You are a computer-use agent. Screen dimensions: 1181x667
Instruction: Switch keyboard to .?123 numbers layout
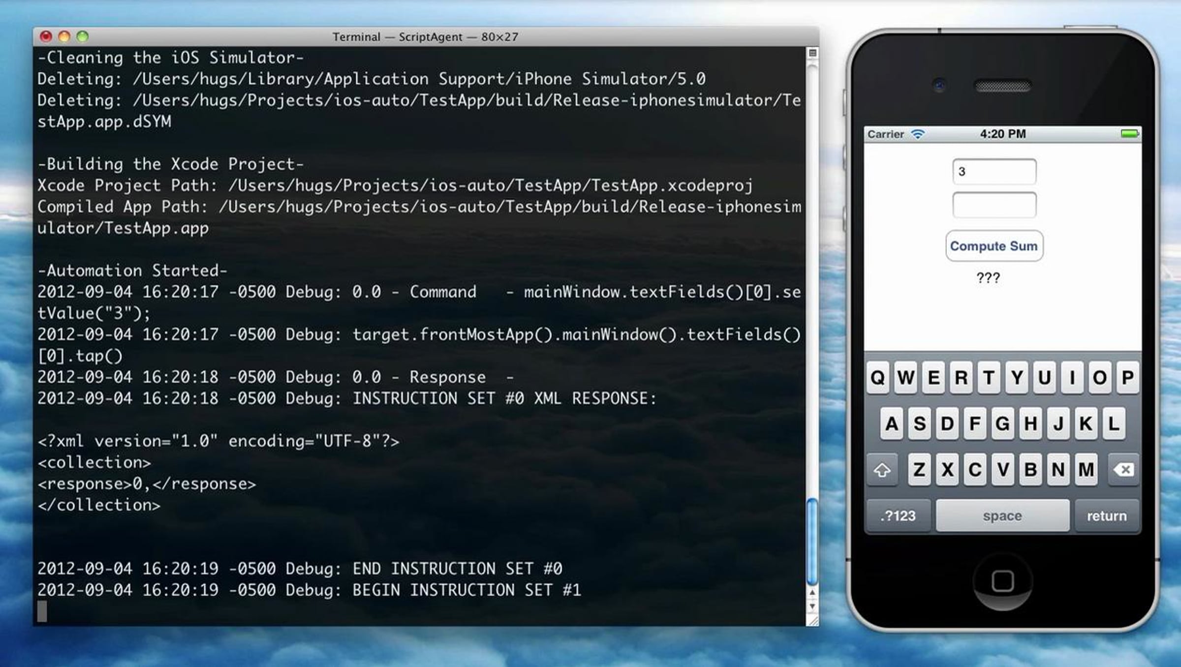click(x=898, y=515)
